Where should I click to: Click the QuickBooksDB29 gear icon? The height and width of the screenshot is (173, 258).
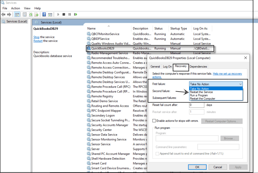[x=89, y=48]
